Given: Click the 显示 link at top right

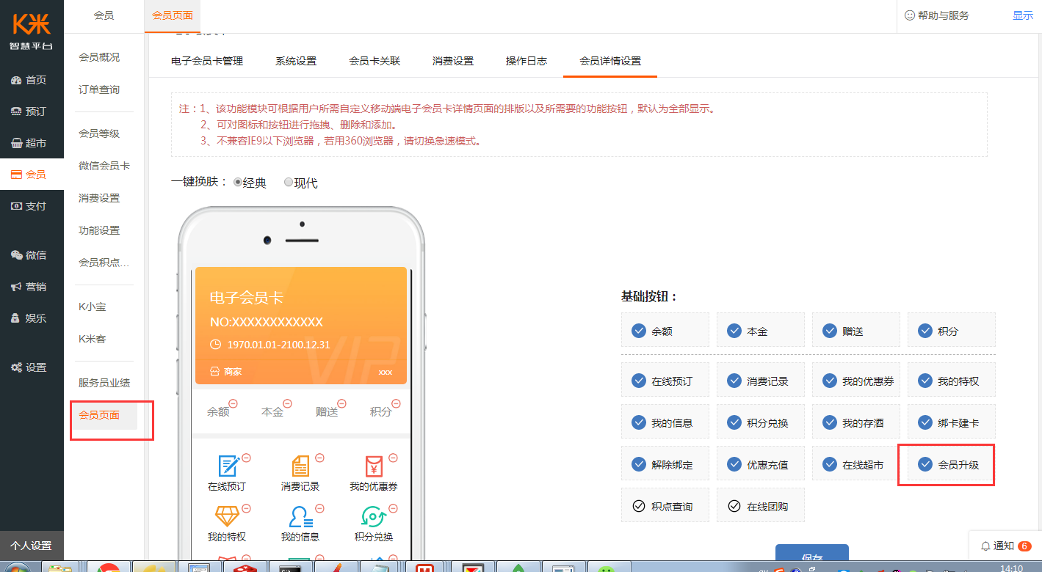Looking at the screenshot, I should 1023,15.
